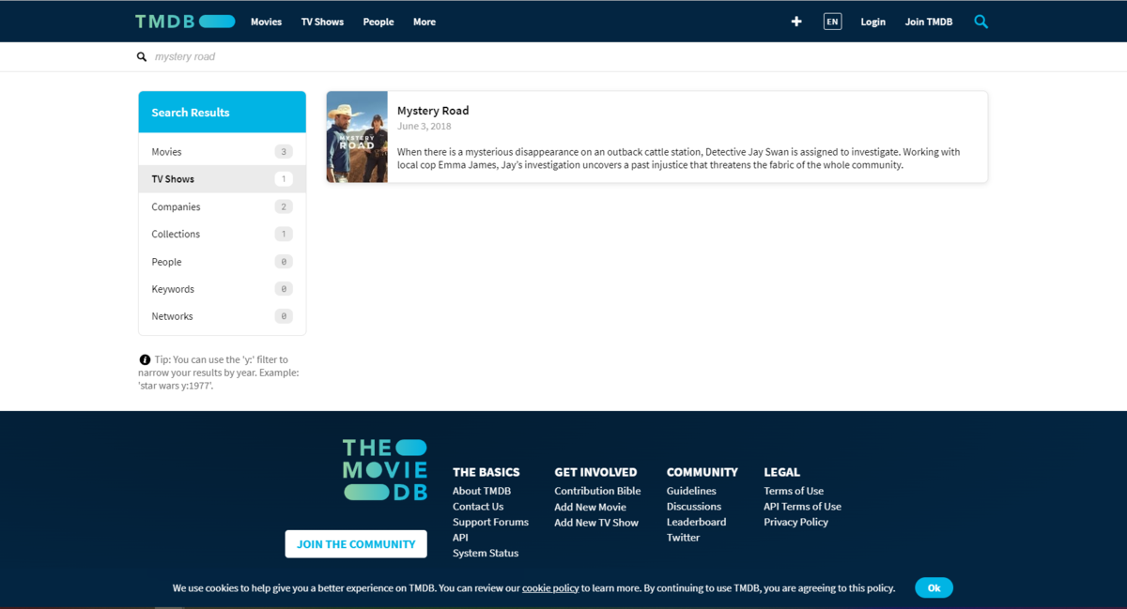This screenshot has width=1127, height=609.
Task: Expand the People menu in header
Action: click(x=378, y=22)
